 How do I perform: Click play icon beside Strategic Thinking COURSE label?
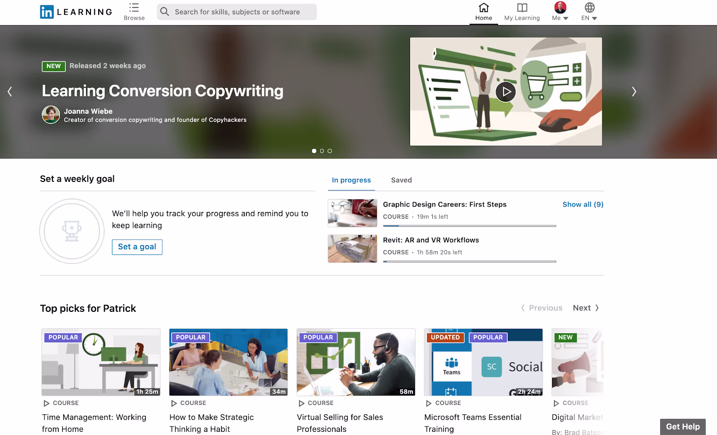coord(174,403)
